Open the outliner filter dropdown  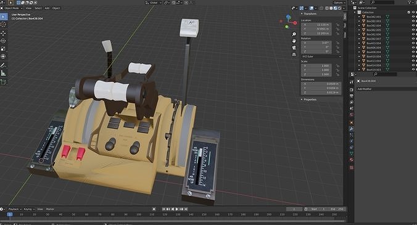pos(411,2)
